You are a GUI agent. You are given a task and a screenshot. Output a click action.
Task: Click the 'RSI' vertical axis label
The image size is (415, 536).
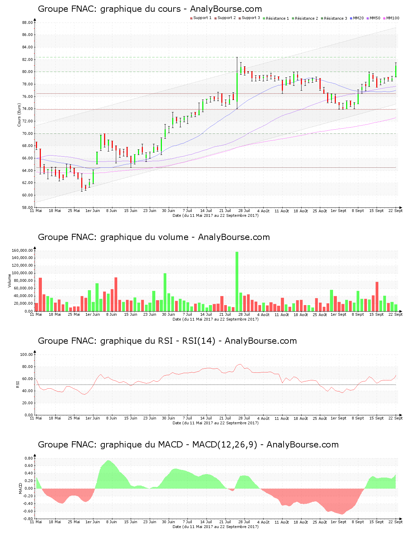18,384
